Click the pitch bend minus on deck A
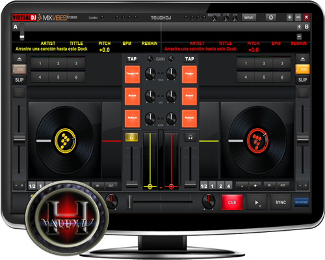 16,185
